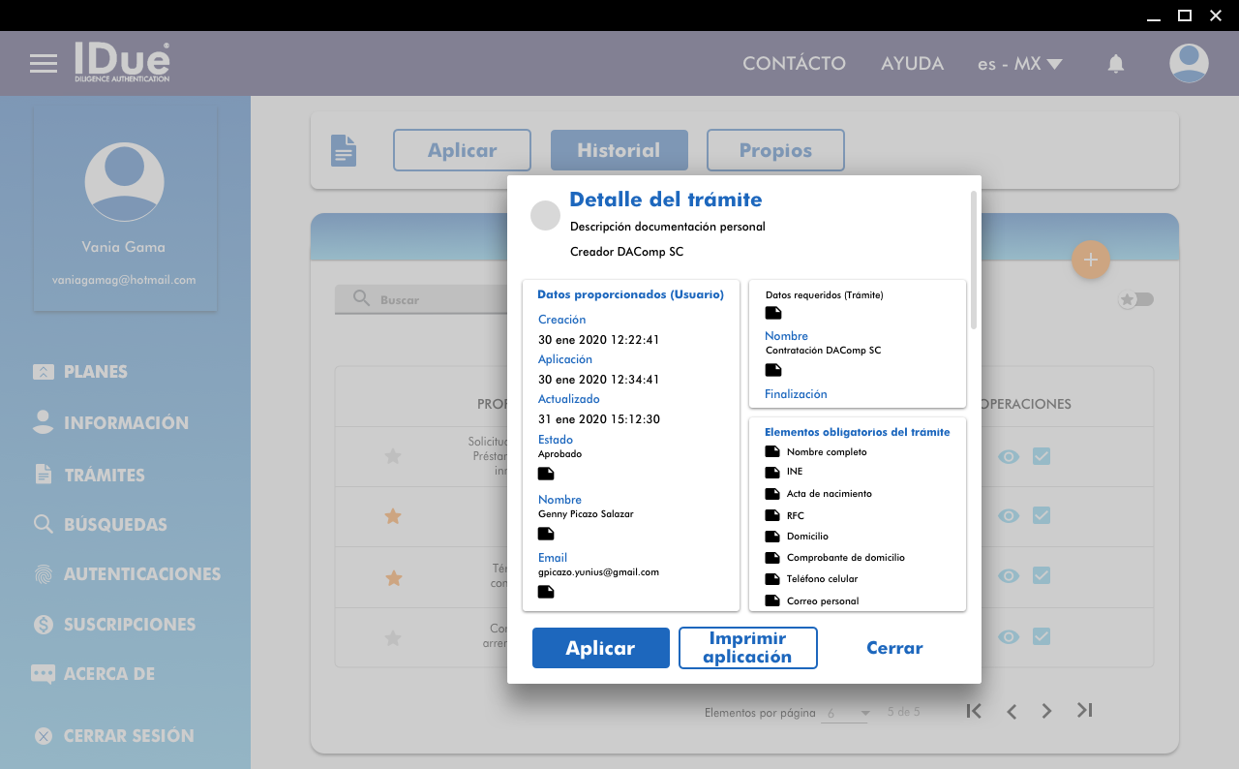View last row using eye icon
The width and height of the screenshot is (1239, 769).
point(1009,636)
